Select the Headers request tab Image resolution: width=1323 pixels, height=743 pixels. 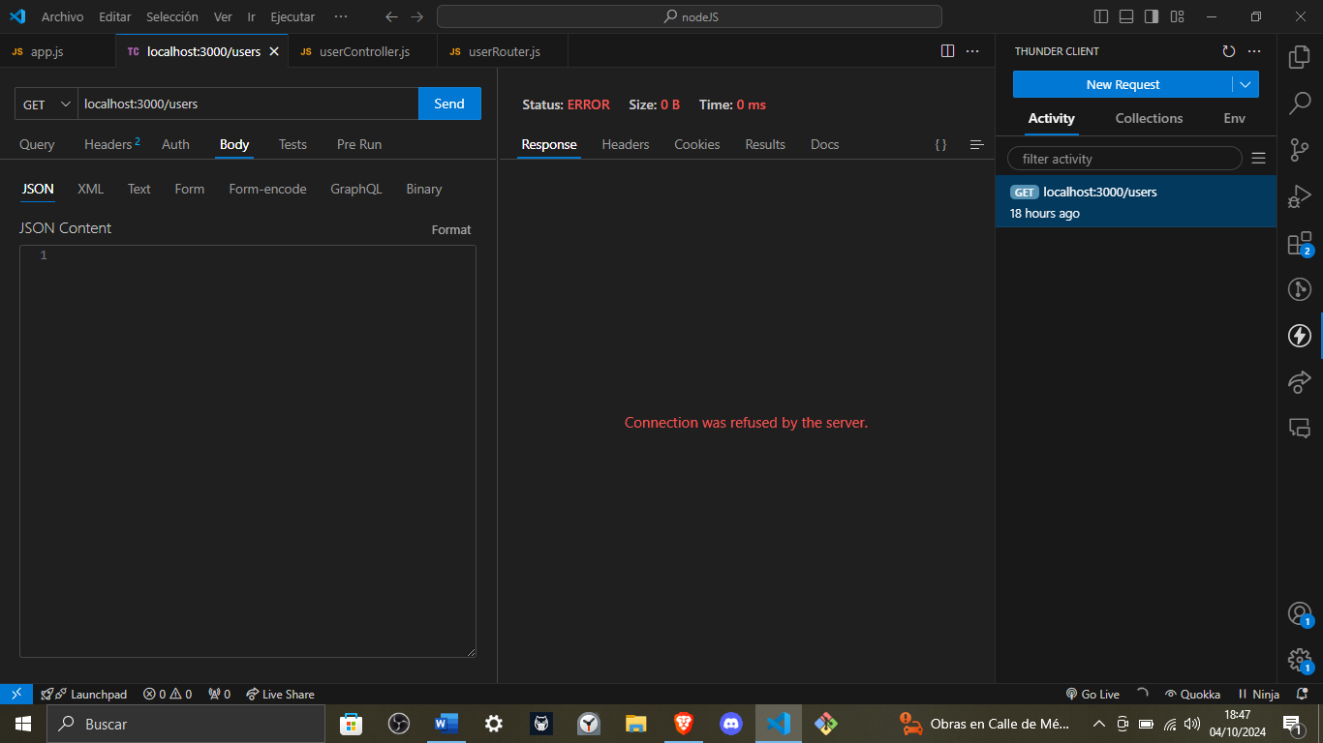click(111, 144)
